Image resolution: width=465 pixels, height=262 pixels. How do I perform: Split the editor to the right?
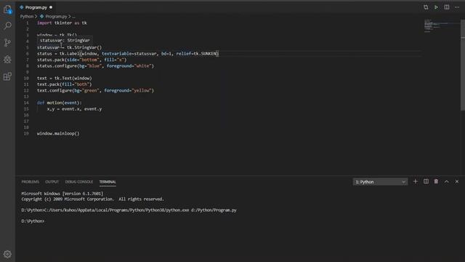coord(447,7)
